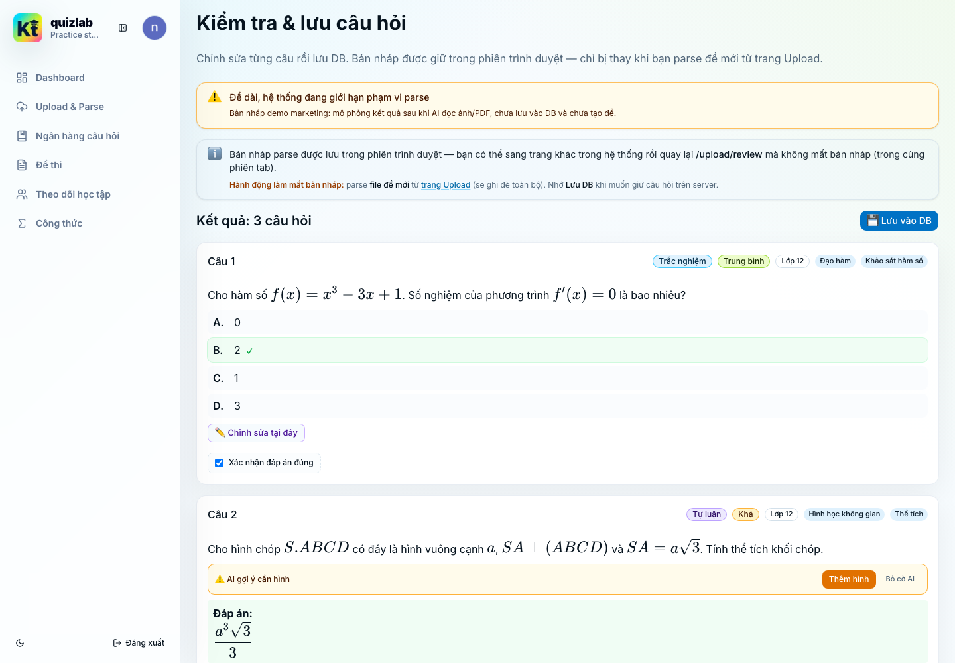The height and width of the screenshot is (663, 955).
Task: Click the Hình học không gian tag
Action: [x=844, y=514]
